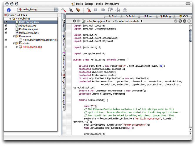The width and height of the screenshot is (196, 146).
Task: Select Hello_Swing.app product
Action: 32,47
